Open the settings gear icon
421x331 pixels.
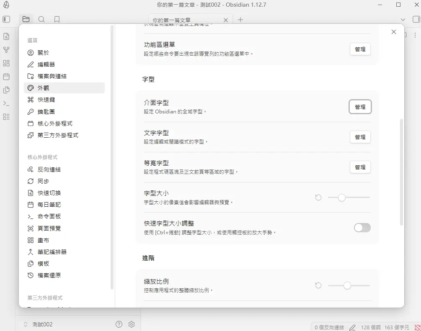pyautogui.click(x=132, y=324)
